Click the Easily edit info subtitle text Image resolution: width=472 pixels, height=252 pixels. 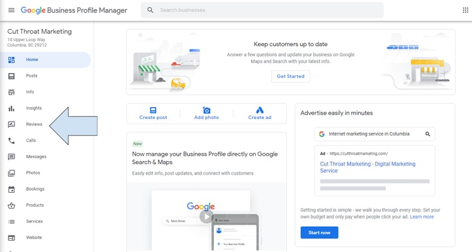coord(193,173)
